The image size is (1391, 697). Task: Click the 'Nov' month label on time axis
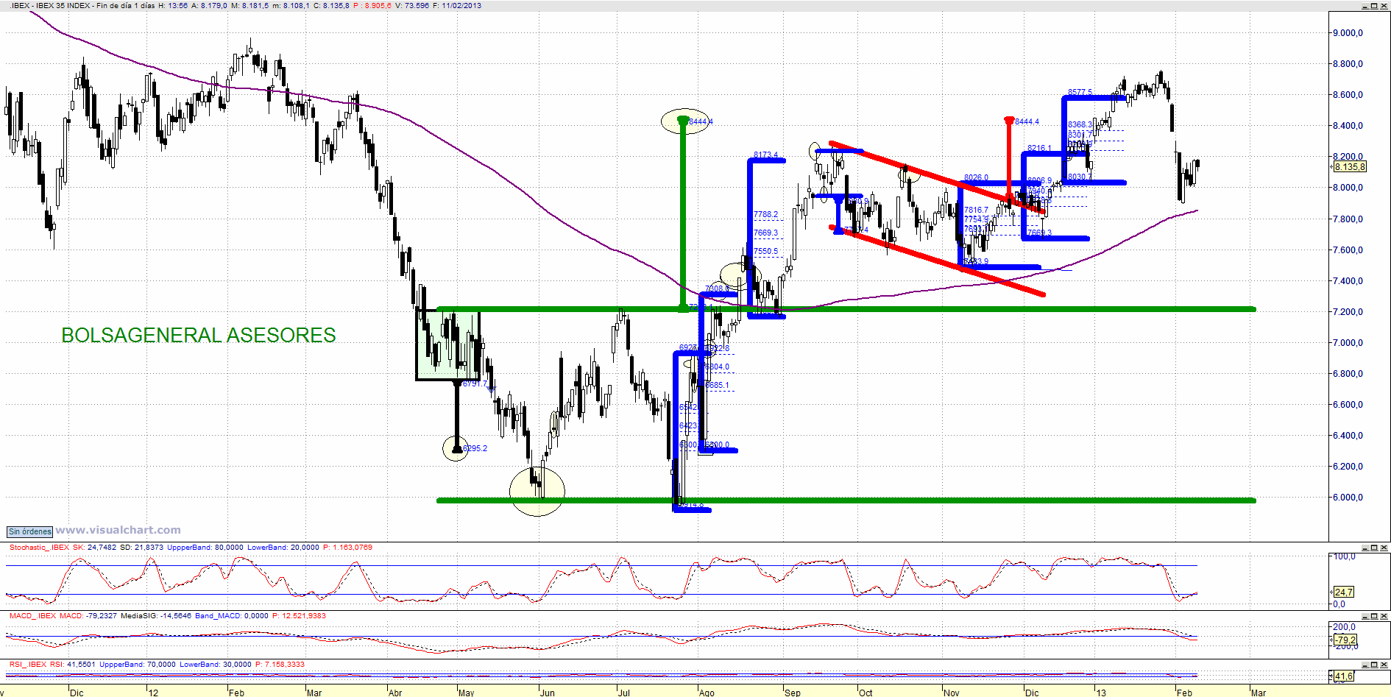[952, 693]
